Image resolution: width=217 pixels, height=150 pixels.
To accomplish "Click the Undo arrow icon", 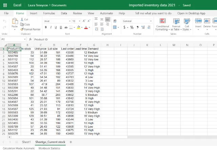I will tap(4, 21).
